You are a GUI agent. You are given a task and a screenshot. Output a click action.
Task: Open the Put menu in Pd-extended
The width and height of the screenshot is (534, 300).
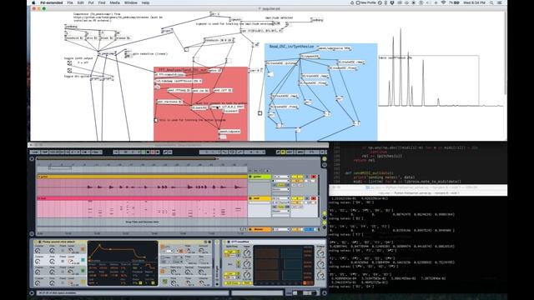coord(91,2)
